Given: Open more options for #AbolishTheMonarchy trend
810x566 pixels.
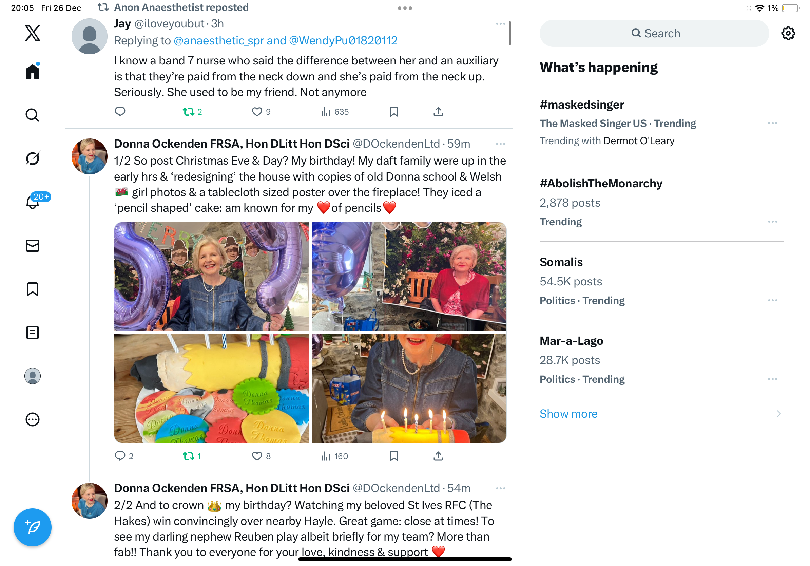Looking at the screenshot, I should click(x=772, y=222).
